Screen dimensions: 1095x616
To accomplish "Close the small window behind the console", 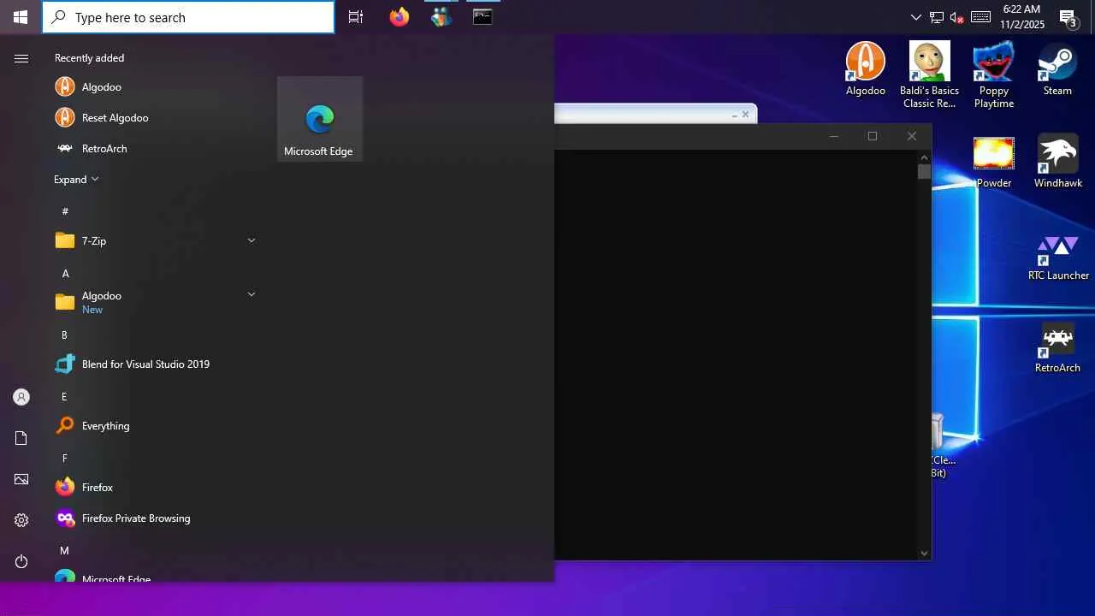I will point(745,114).
